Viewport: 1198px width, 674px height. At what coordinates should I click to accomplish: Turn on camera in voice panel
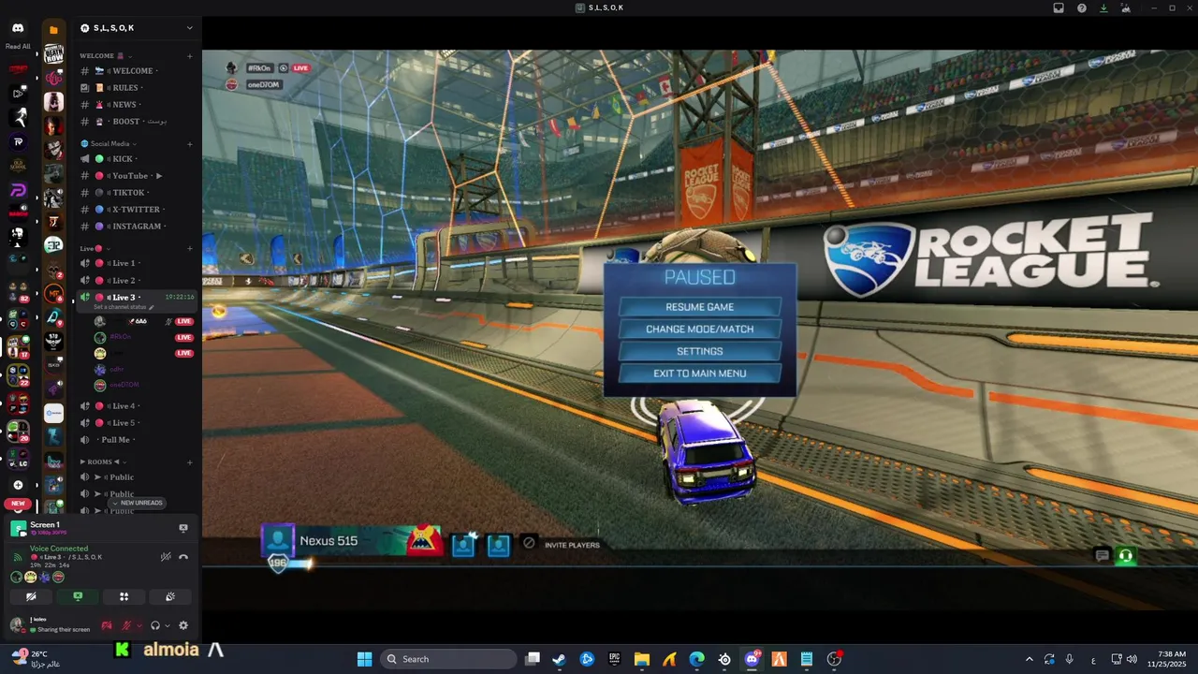(x=32, y=596)
